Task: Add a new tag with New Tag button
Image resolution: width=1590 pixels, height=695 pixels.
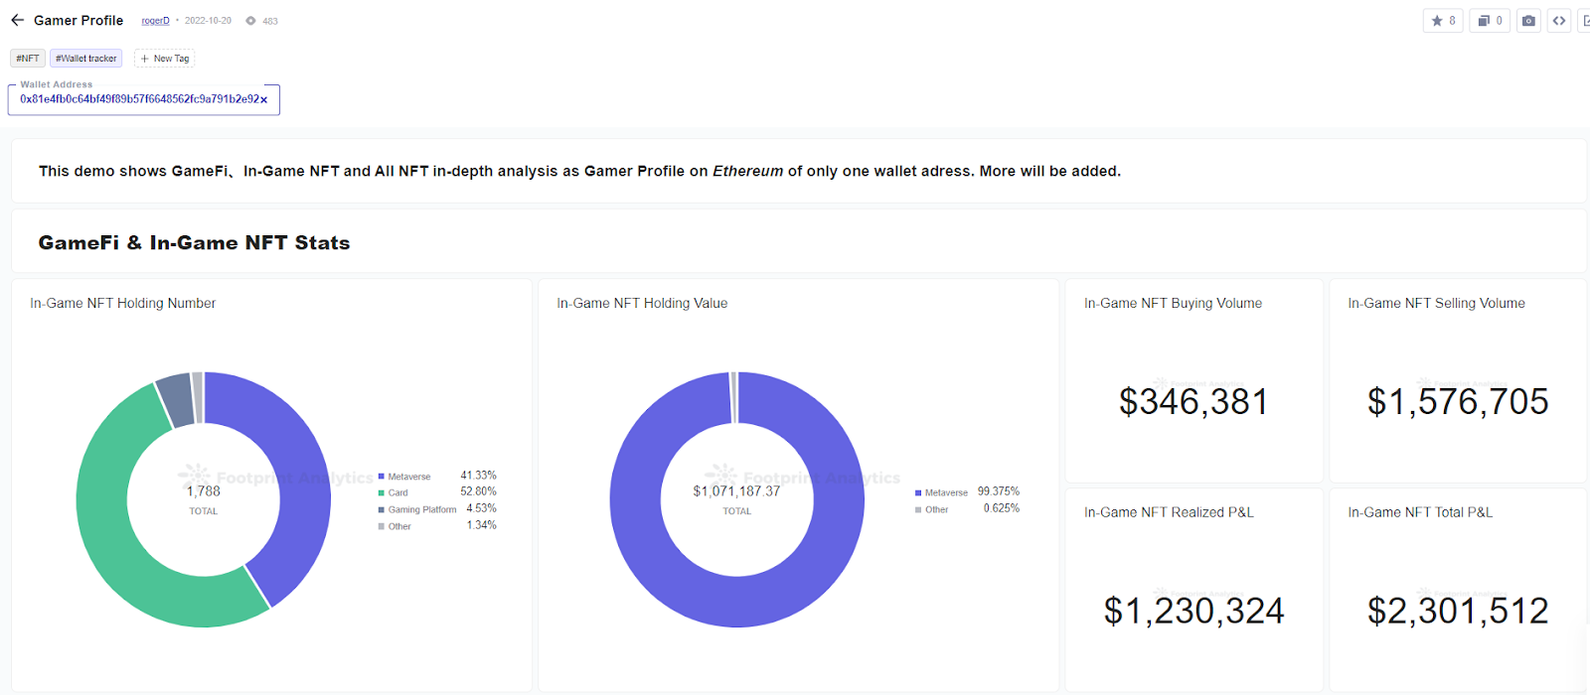Action: coord(164,58)
